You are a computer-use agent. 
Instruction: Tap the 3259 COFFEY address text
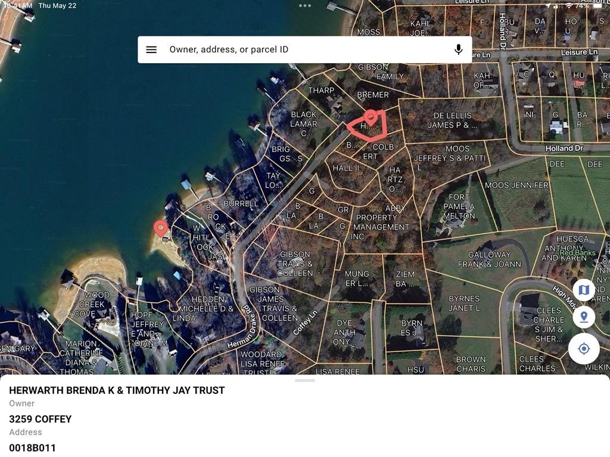[41, 419]
